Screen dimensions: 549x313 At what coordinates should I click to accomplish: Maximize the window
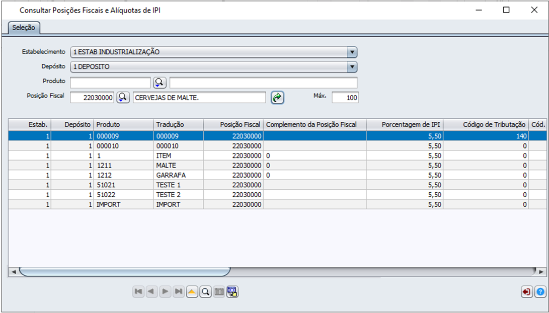tap(506, 10)
